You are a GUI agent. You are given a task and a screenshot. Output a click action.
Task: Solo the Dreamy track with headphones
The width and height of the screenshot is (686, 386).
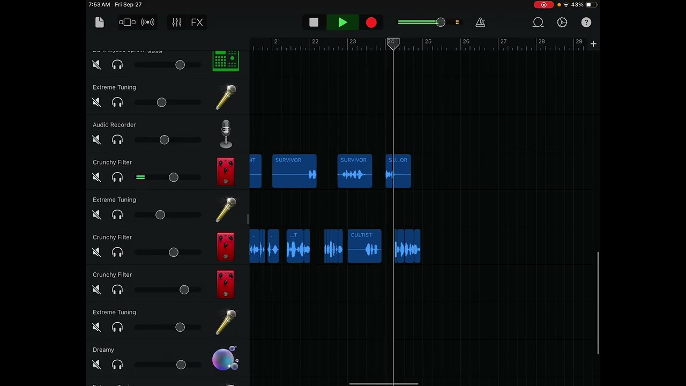117,365
